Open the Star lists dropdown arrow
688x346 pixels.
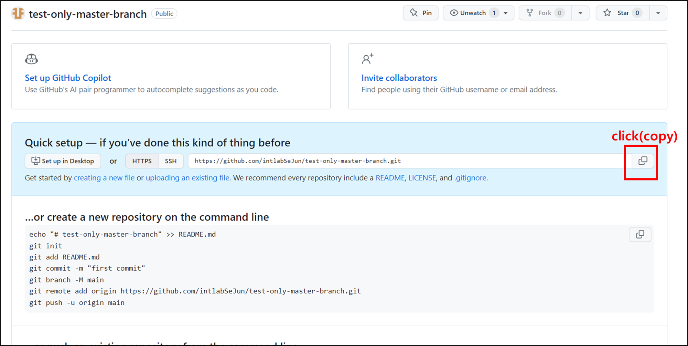[x=658, y=13]
